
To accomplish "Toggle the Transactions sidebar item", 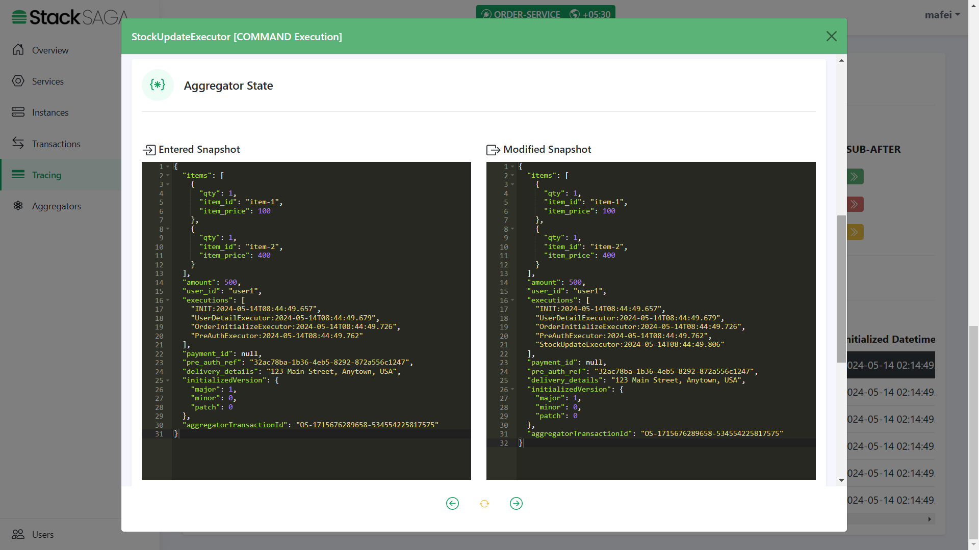I will (x=57, y=143).
